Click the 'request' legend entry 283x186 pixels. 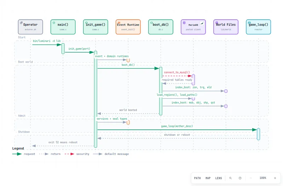pyautogui.click(x=24, y=154)
